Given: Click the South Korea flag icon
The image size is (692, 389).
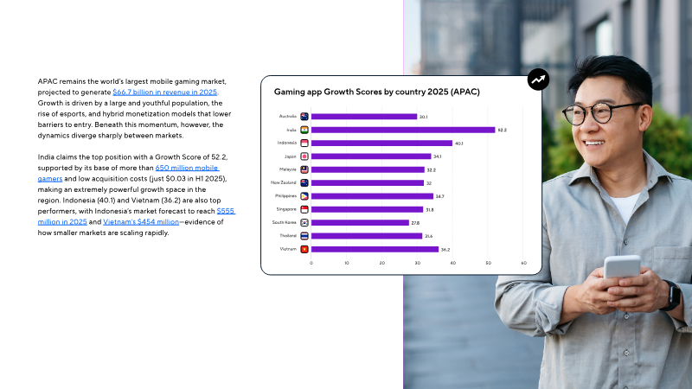Looking at the screenshot, I should point(304,222).
